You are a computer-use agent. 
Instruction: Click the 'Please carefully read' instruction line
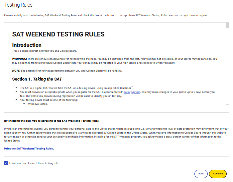click(106, 16)
